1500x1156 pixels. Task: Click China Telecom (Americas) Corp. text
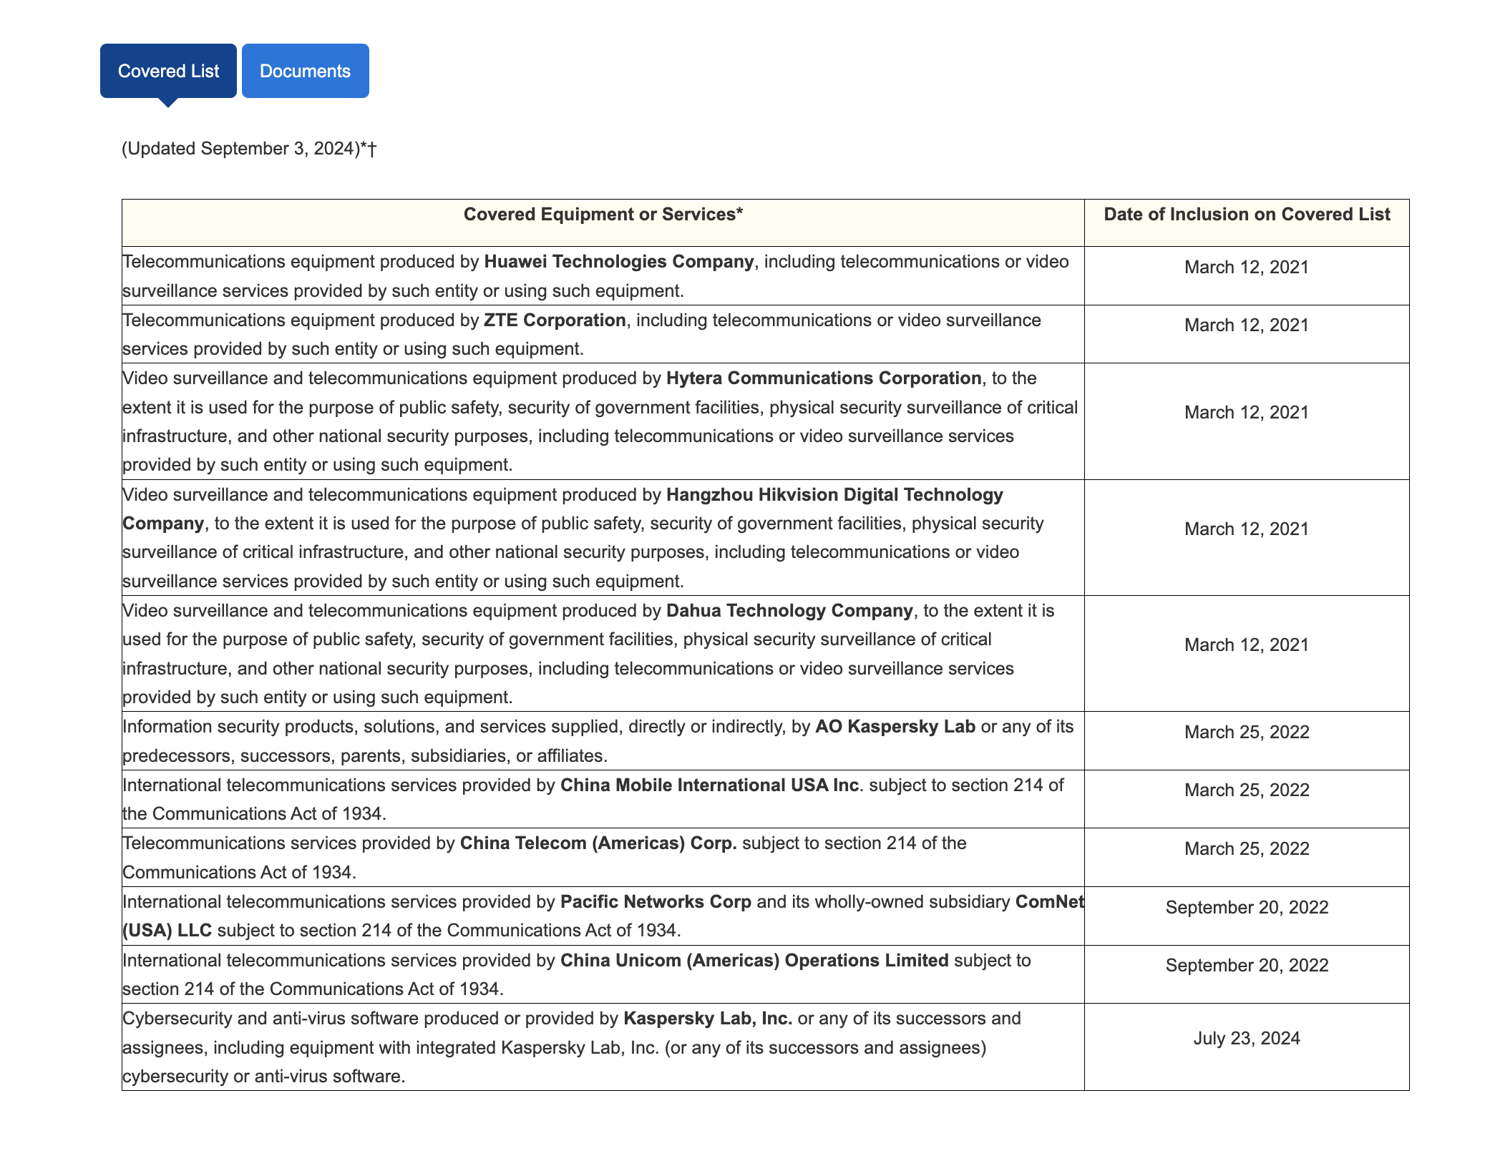coord(598,843)
